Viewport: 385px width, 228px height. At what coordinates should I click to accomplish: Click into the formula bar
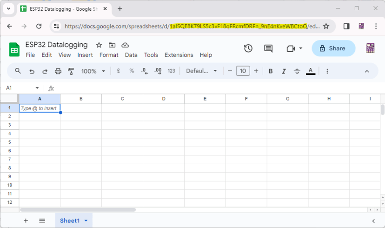(219, 88)
